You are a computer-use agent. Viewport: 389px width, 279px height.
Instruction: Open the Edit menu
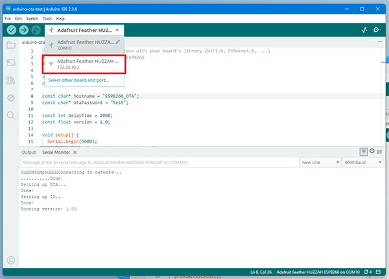click(x=18, y=19)
